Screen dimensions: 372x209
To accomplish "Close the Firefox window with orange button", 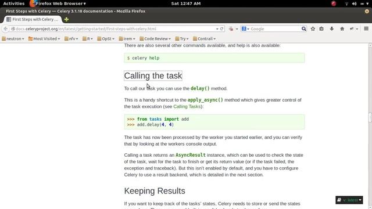I will coord(367,11).
